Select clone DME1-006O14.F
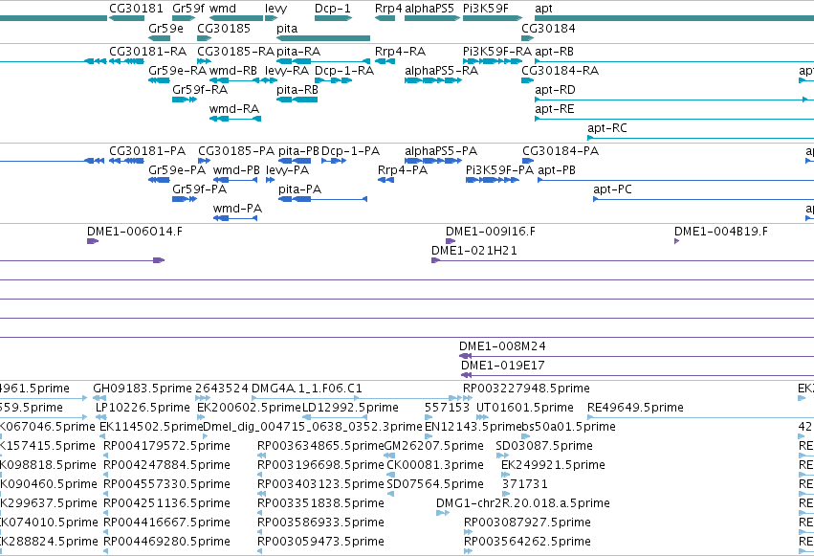Viewport: 814px width, 556px height. [x=135, y=232]
